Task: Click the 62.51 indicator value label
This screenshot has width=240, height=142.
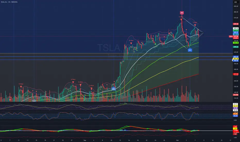Action: click(236, 104)
